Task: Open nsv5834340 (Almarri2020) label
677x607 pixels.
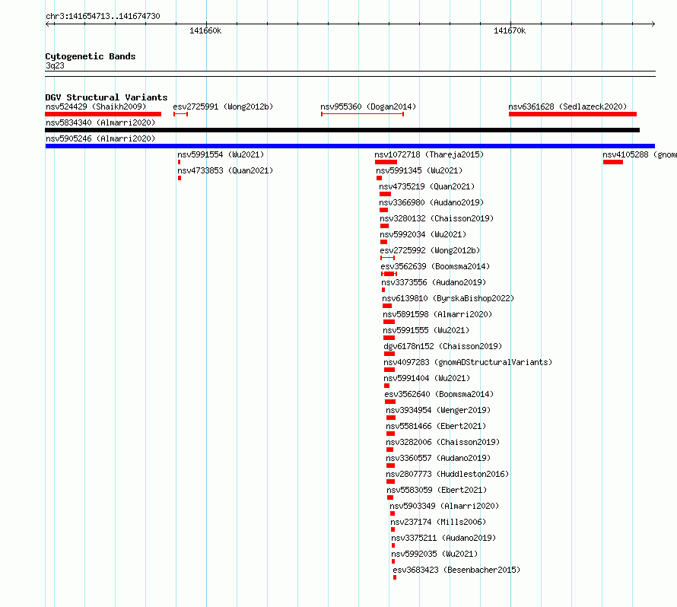Action: click(x=100, y=122)
